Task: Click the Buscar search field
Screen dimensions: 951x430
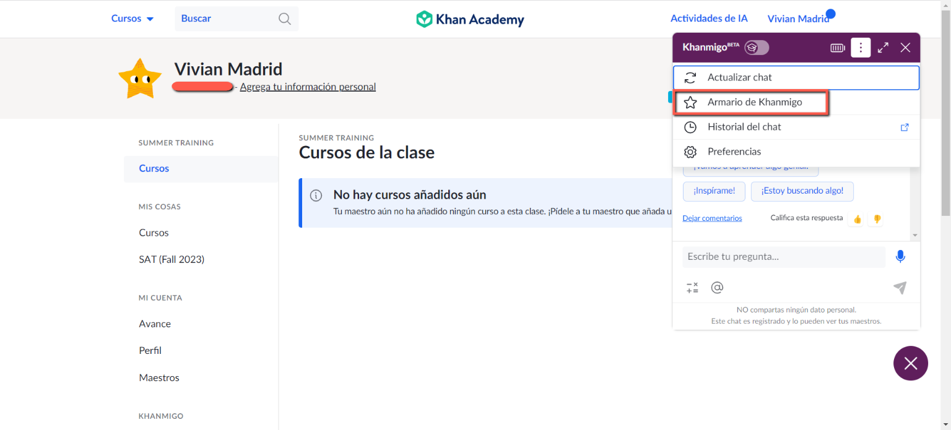Action: (236, 19)
